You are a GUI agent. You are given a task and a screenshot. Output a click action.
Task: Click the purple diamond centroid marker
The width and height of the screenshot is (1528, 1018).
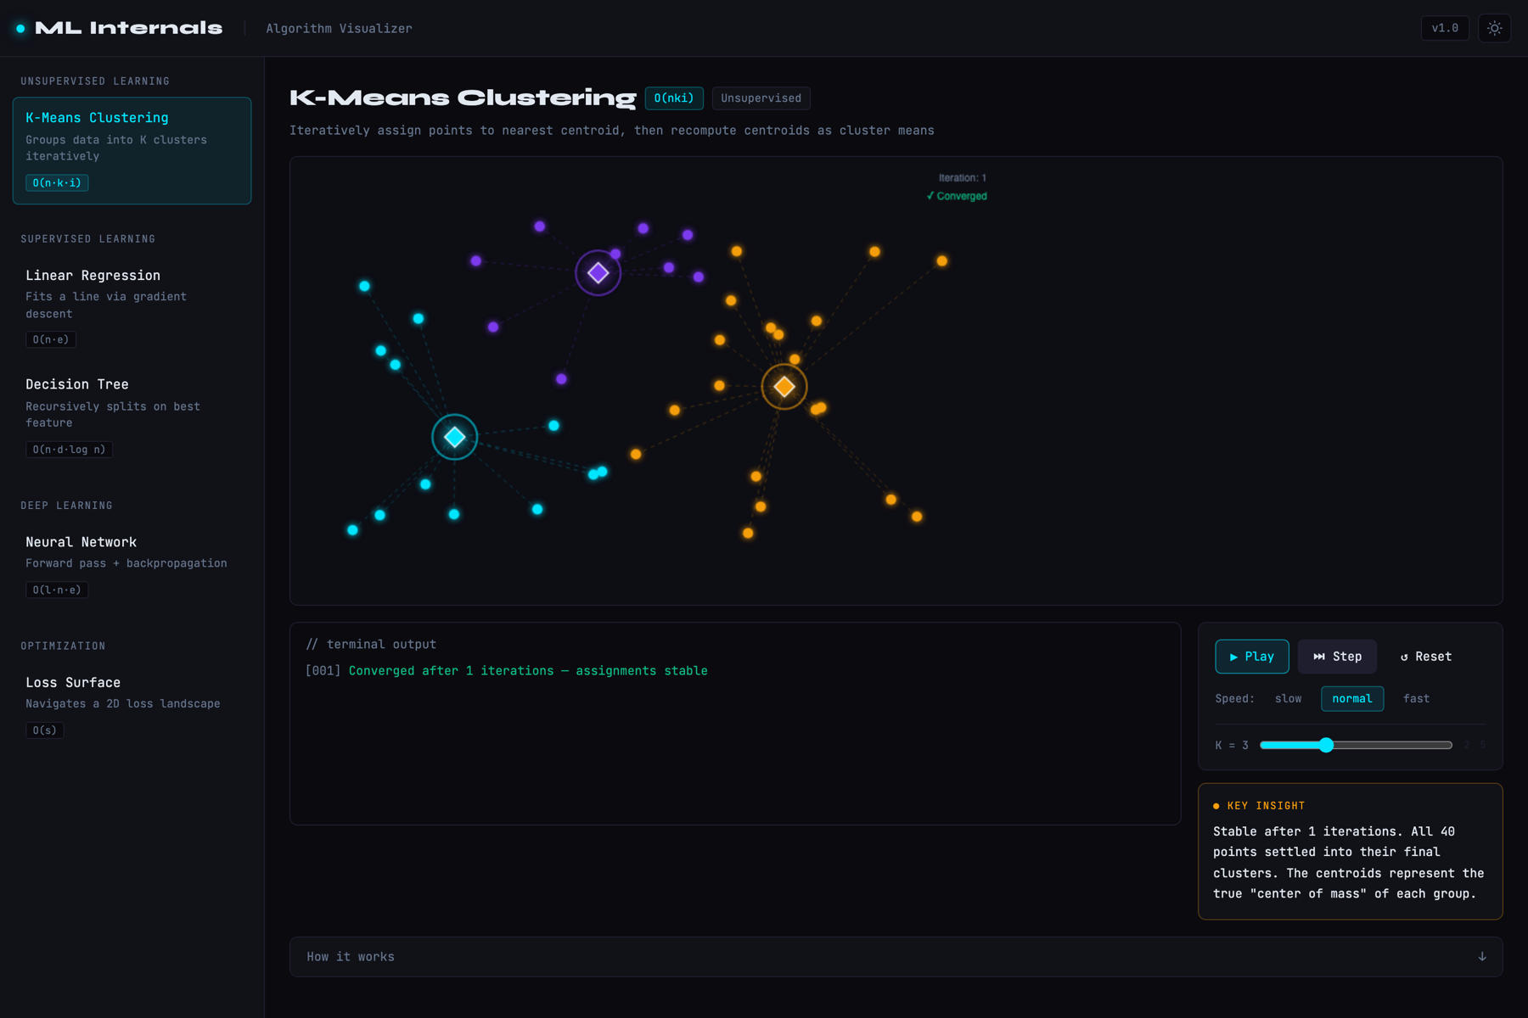click(x=598, y=273)
